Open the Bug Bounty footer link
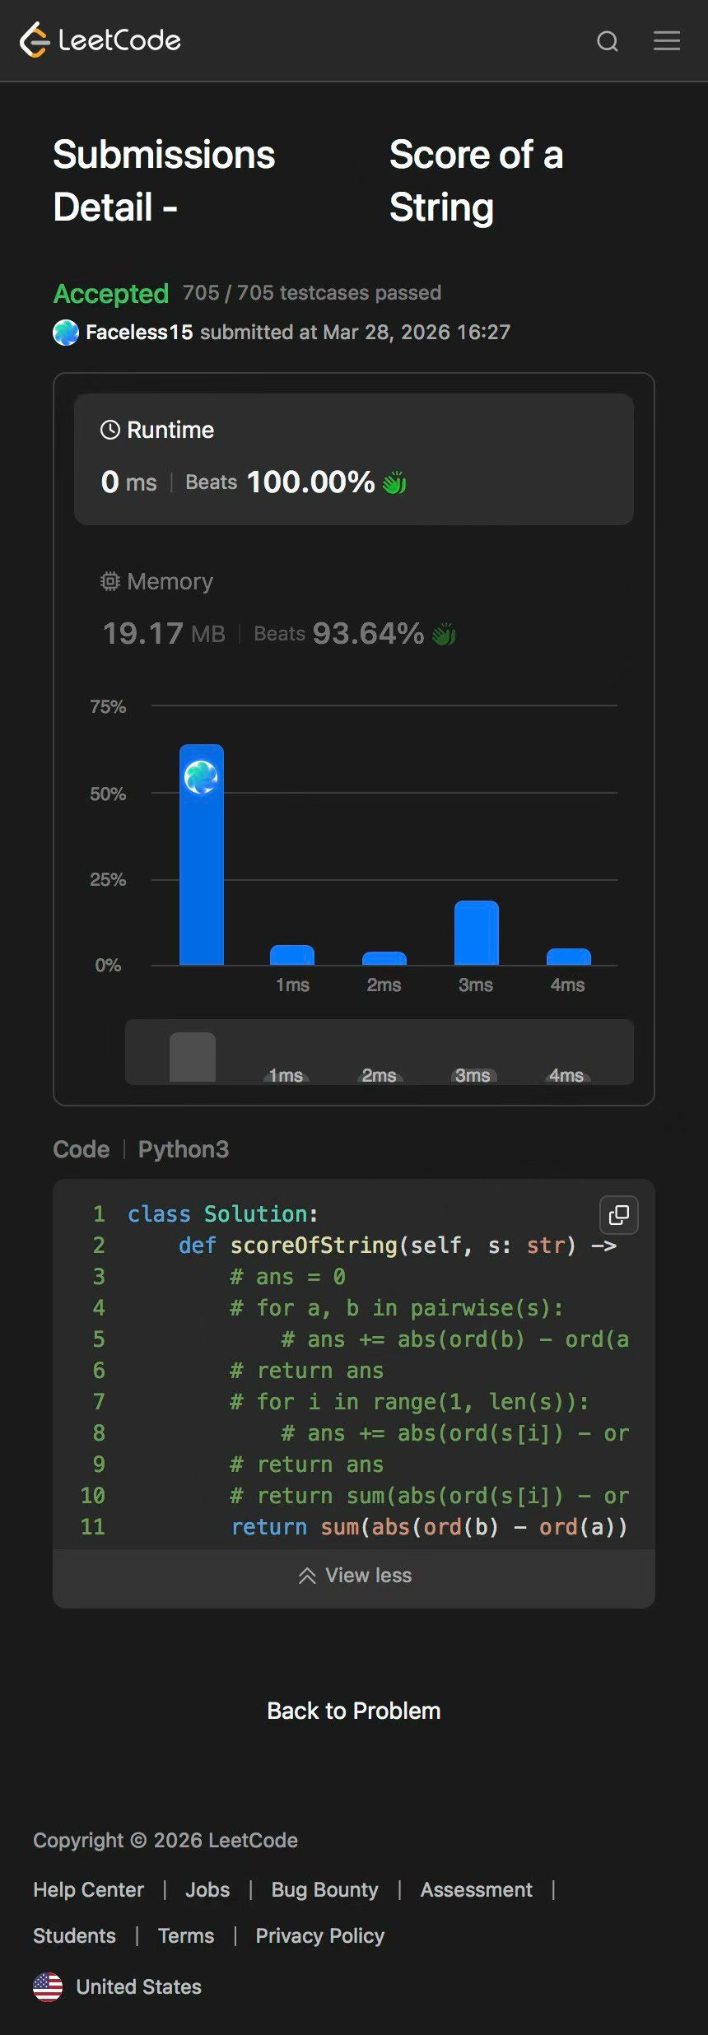Screen dimensions: 708x2035 pos(324,1889)
